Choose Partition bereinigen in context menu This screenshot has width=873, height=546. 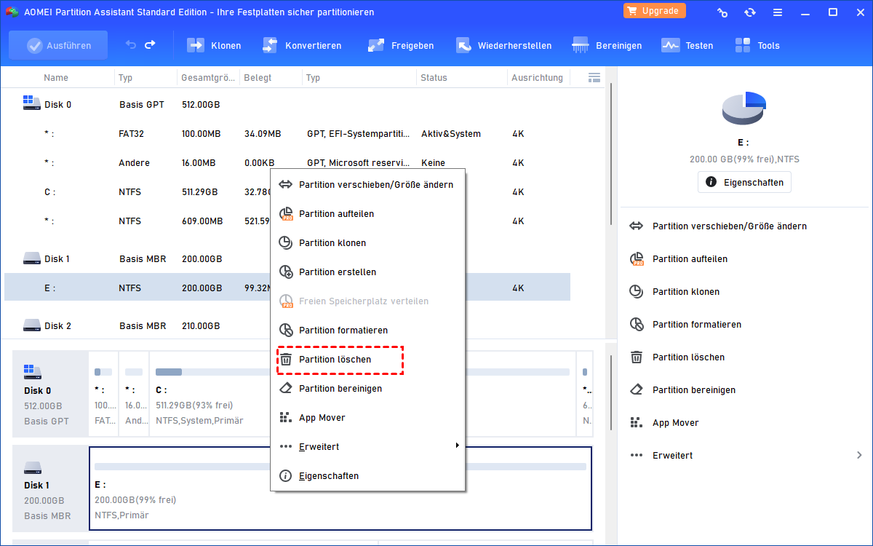pyautogui.click(x=367, y=389)
